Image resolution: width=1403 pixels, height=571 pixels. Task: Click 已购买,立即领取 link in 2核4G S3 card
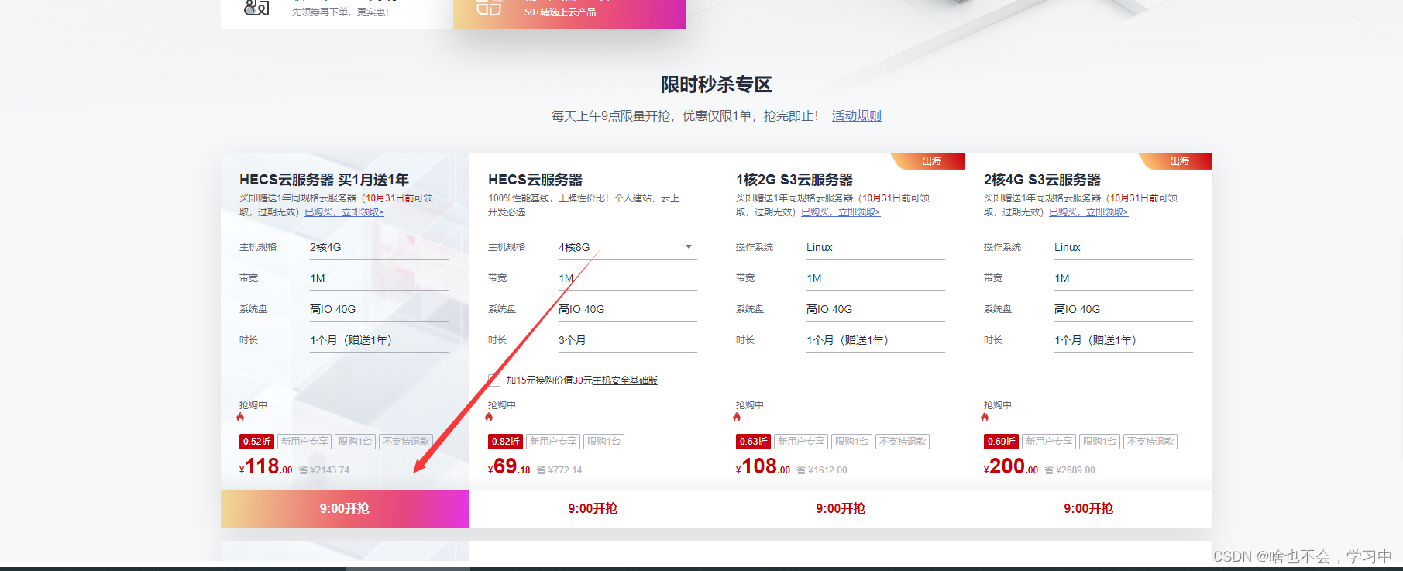[1088, 212]
